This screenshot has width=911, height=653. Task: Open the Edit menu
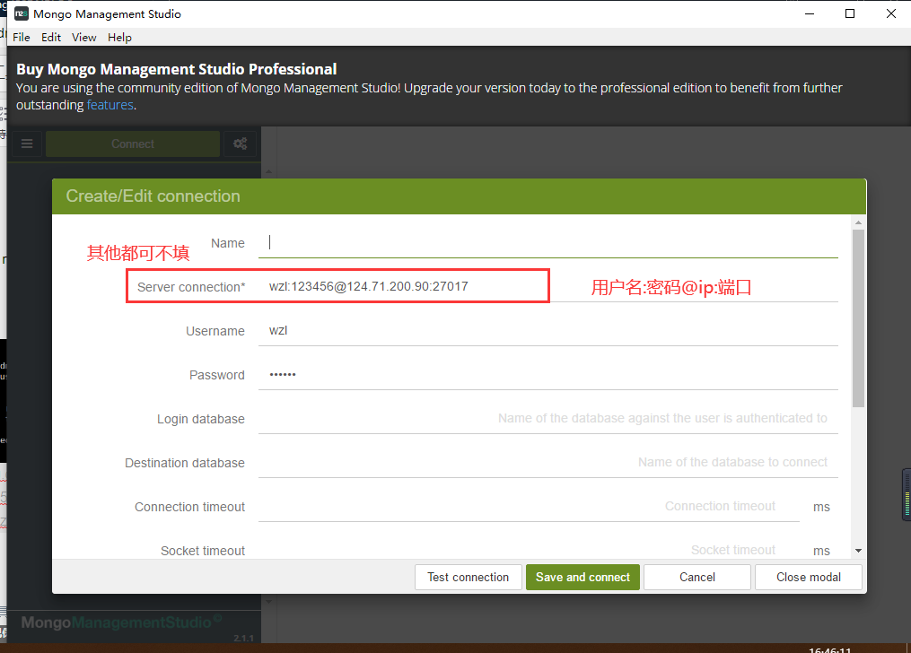pyautogui.click(x=50, y=37)
